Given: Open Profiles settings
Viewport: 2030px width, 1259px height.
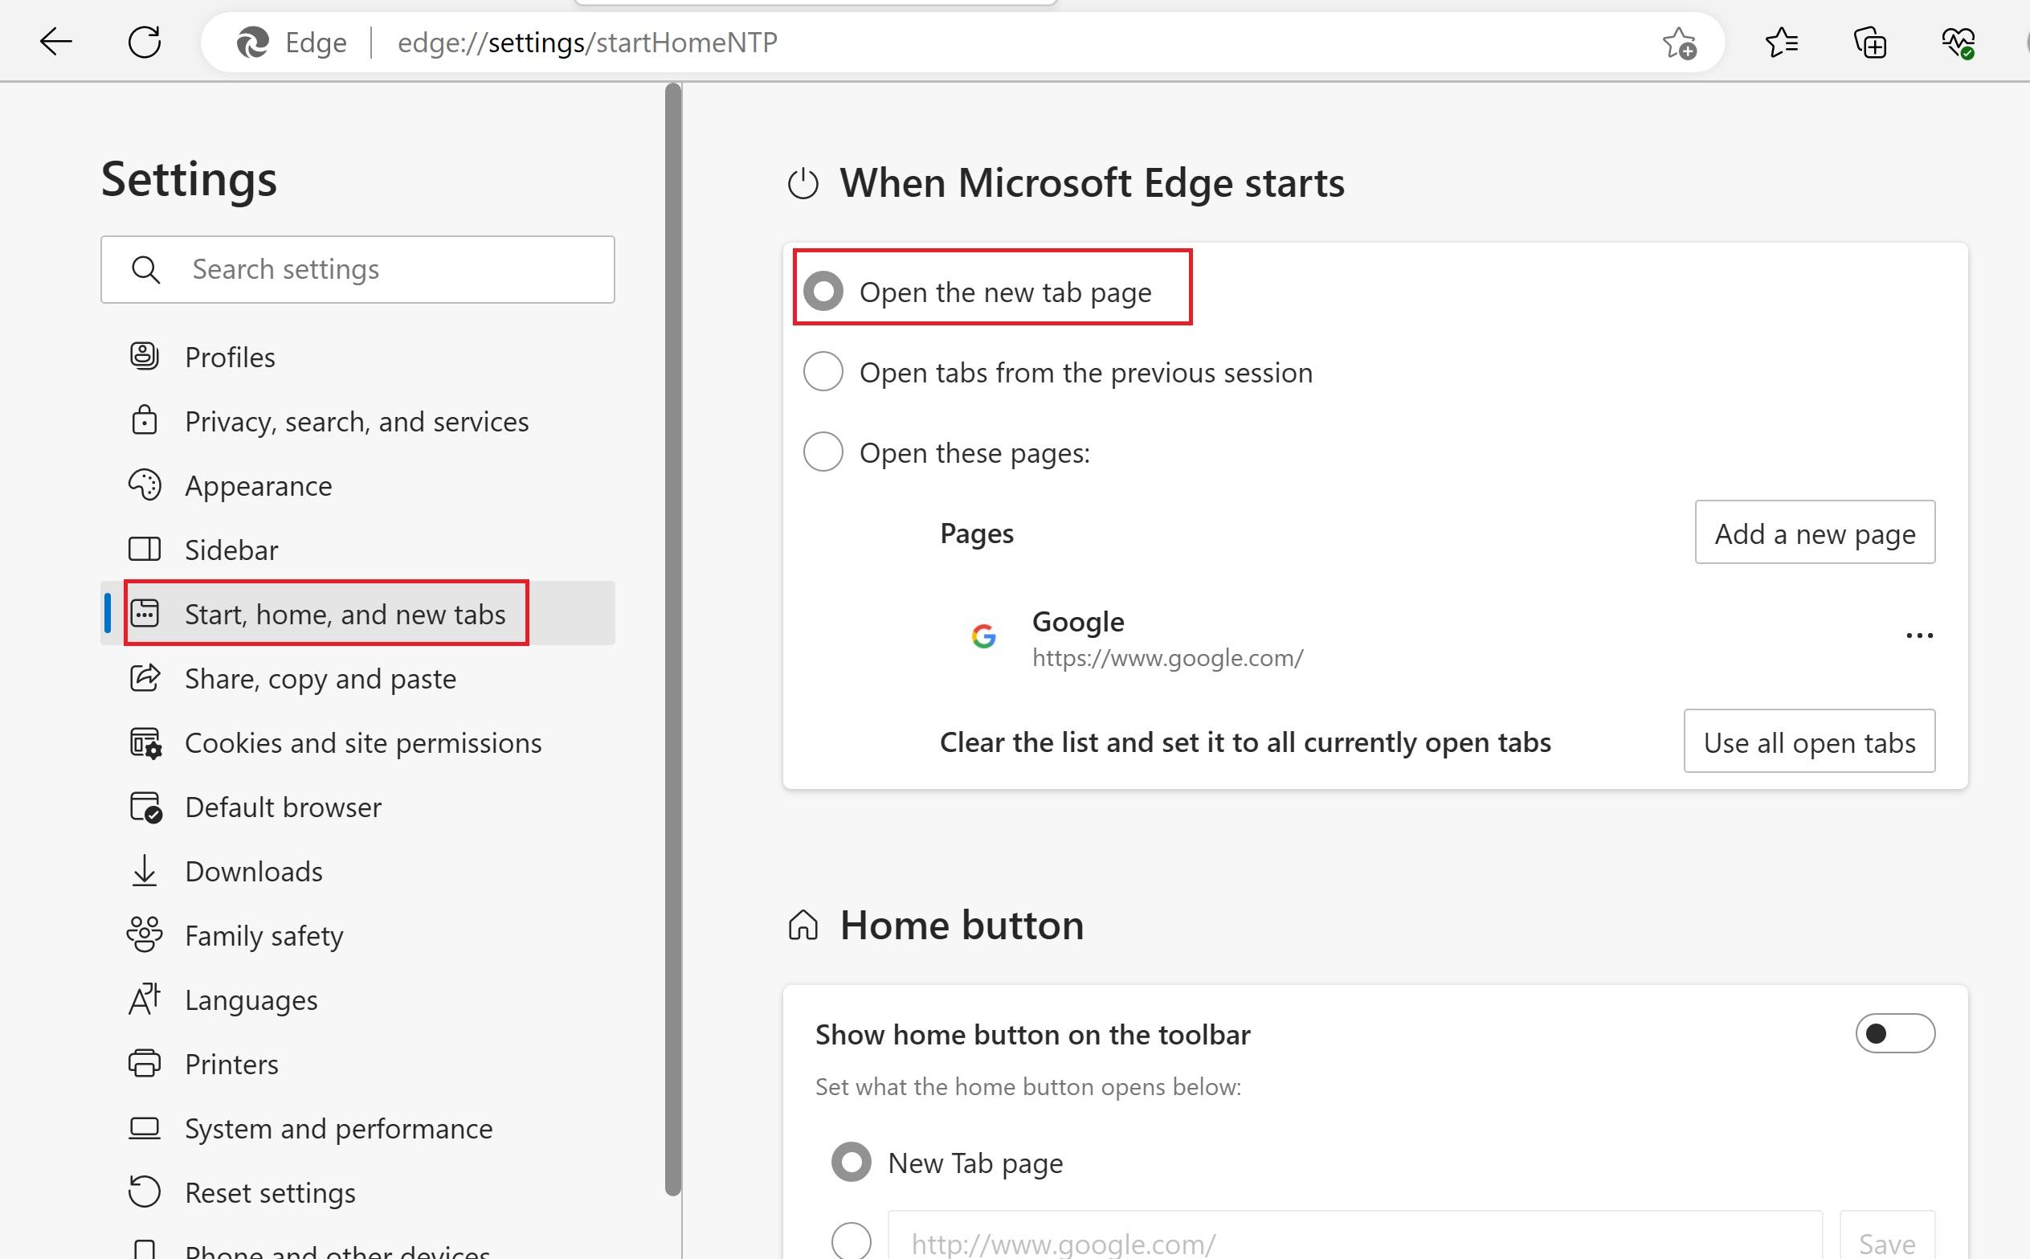Looking at the screenshot, I should (358, 357).
